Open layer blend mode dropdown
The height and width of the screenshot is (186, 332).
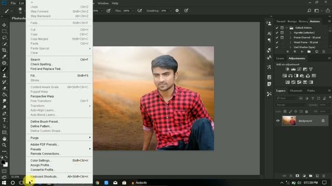point(291,105)
